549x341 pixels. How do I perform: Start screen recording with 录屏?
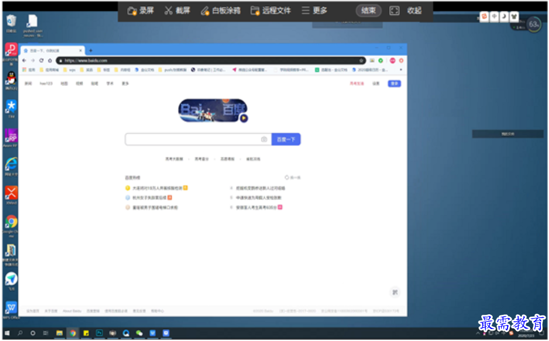point(141,10)
